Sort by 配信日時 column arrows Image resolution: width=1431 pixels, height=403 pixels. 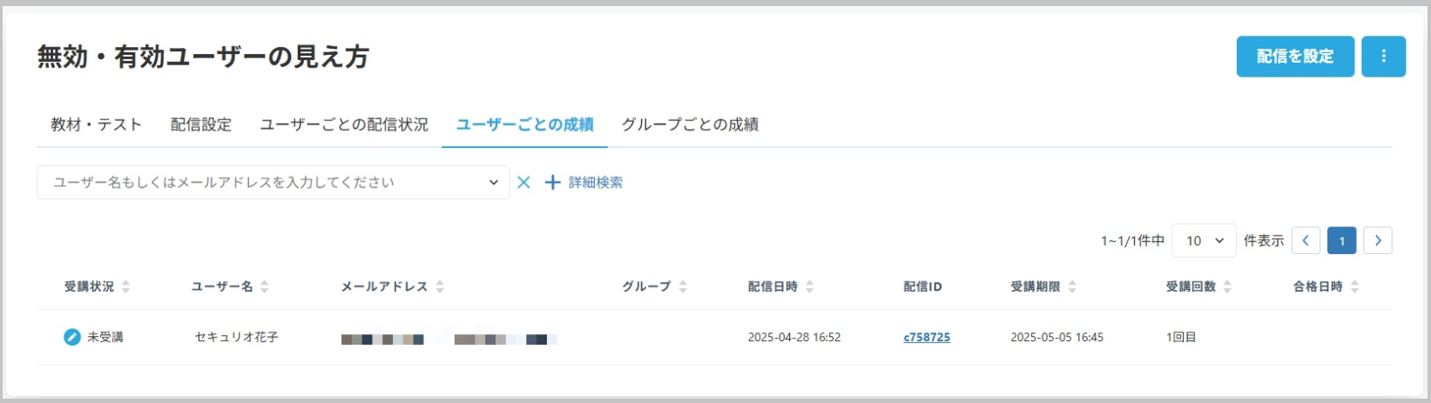click(x=810, y=286)
